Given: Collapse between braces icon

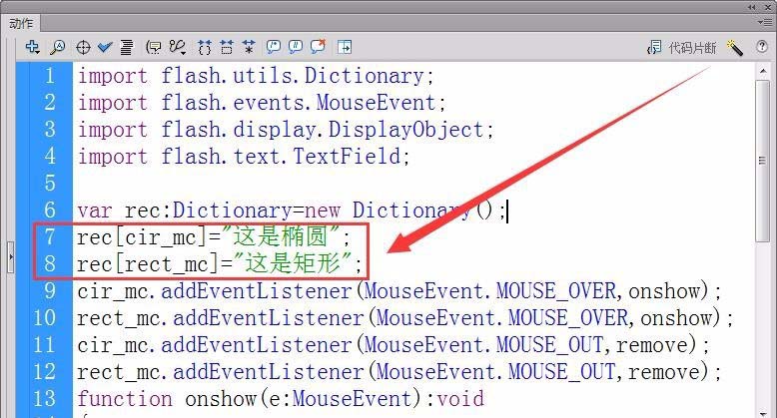Looking at the screenshot, I should (204, 47).
